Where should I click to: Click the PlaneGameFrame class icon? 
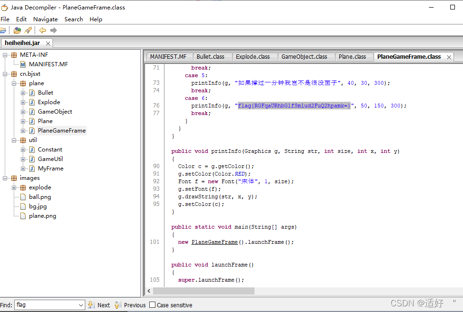(32, 130)
